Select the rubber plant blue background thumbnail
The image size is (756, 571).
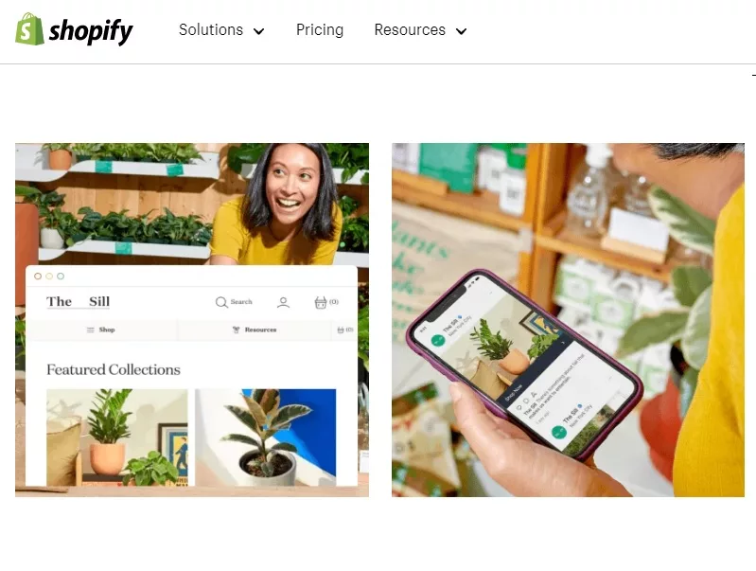pyautogui.click(x=265, y=437)
